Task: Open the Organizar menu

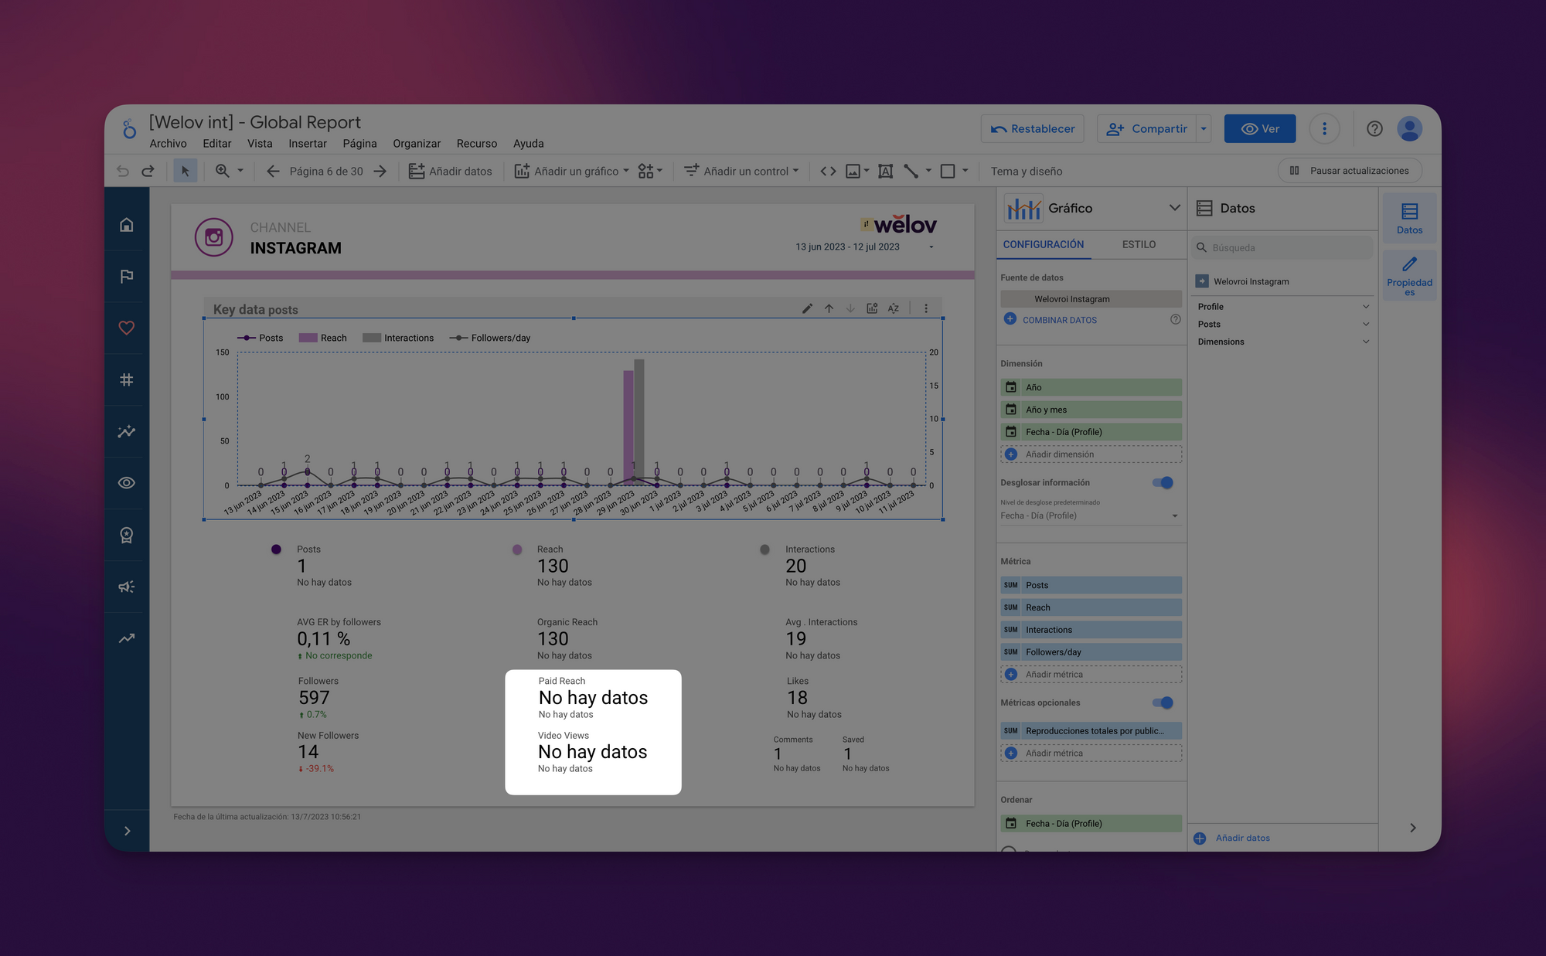Action: click(417, 144)
